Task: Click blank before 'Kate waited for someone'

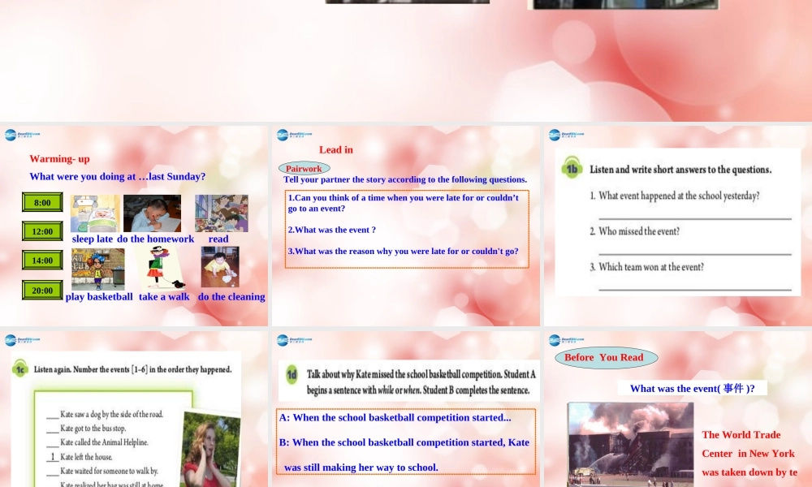Action: pyautogui.click(x=52, y=472)
